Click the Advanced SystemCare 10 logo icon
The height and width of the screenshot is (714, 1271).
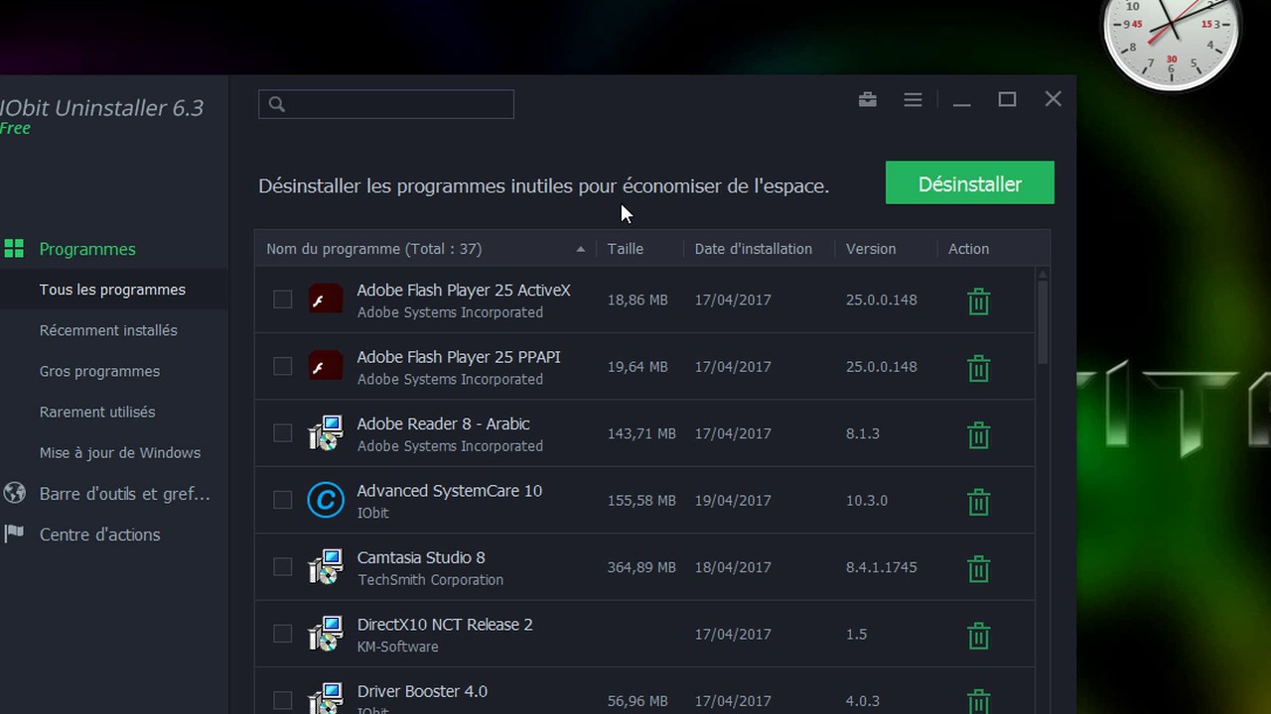[325, 500]
